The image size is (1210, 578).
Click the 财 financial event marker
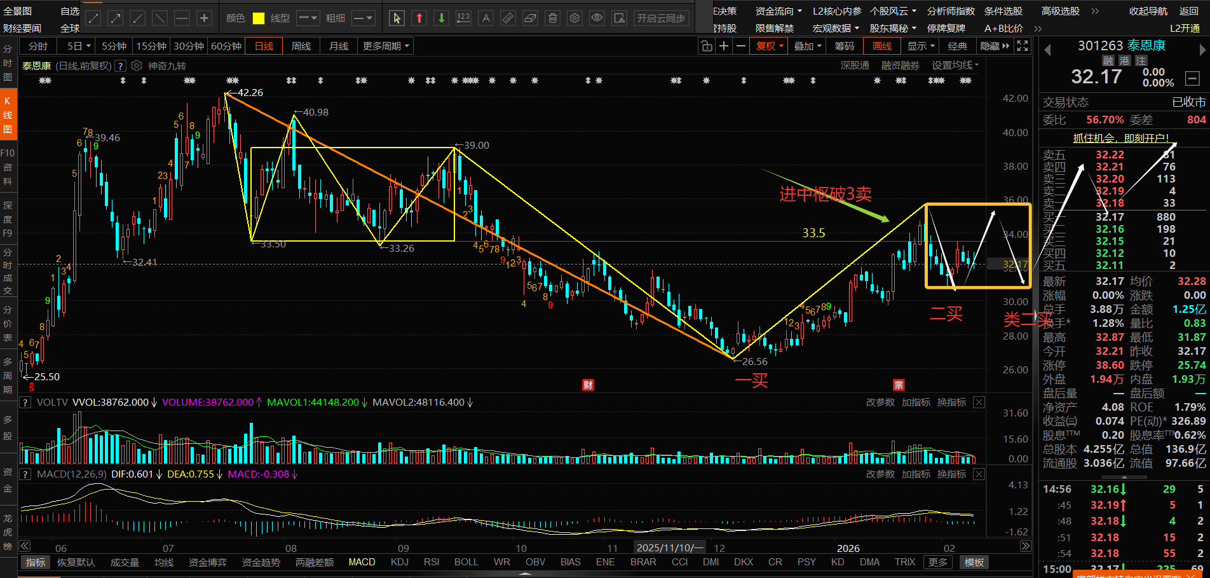pyautogui.click(x=588, y=384)
